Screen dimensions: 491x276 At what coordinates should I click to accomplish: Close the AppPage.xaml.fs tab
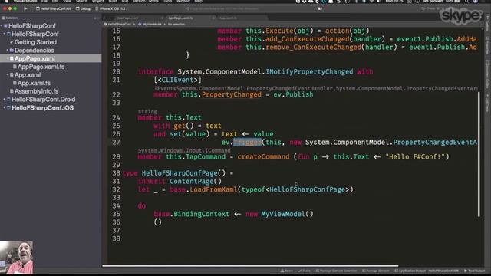[213, 18]
